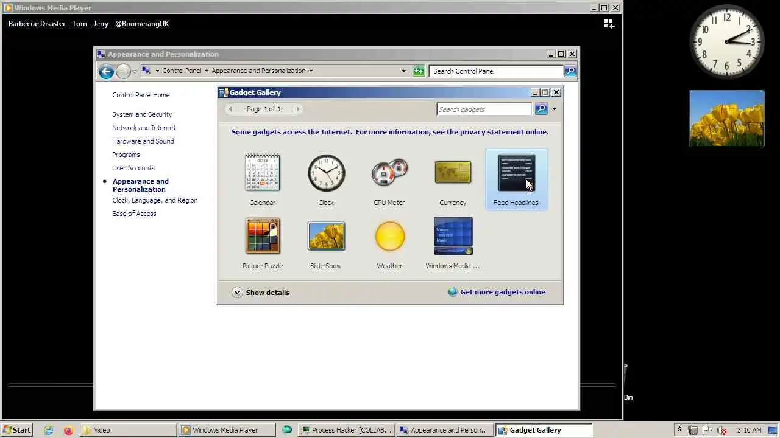Expand dropdown arrow before Control Panel breadcrumb

[x=157, y=71]
